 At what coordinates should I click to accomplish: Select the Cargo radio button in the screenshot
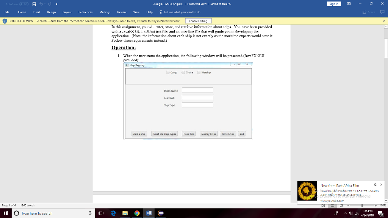[167, 72]
